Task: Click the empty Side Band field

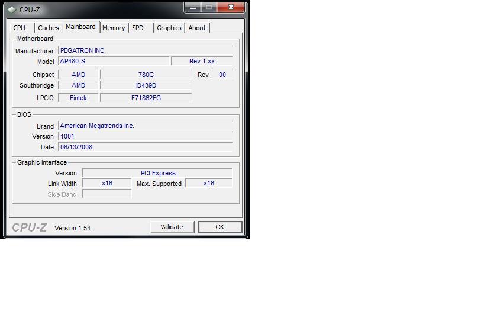Action: (107, 194)
